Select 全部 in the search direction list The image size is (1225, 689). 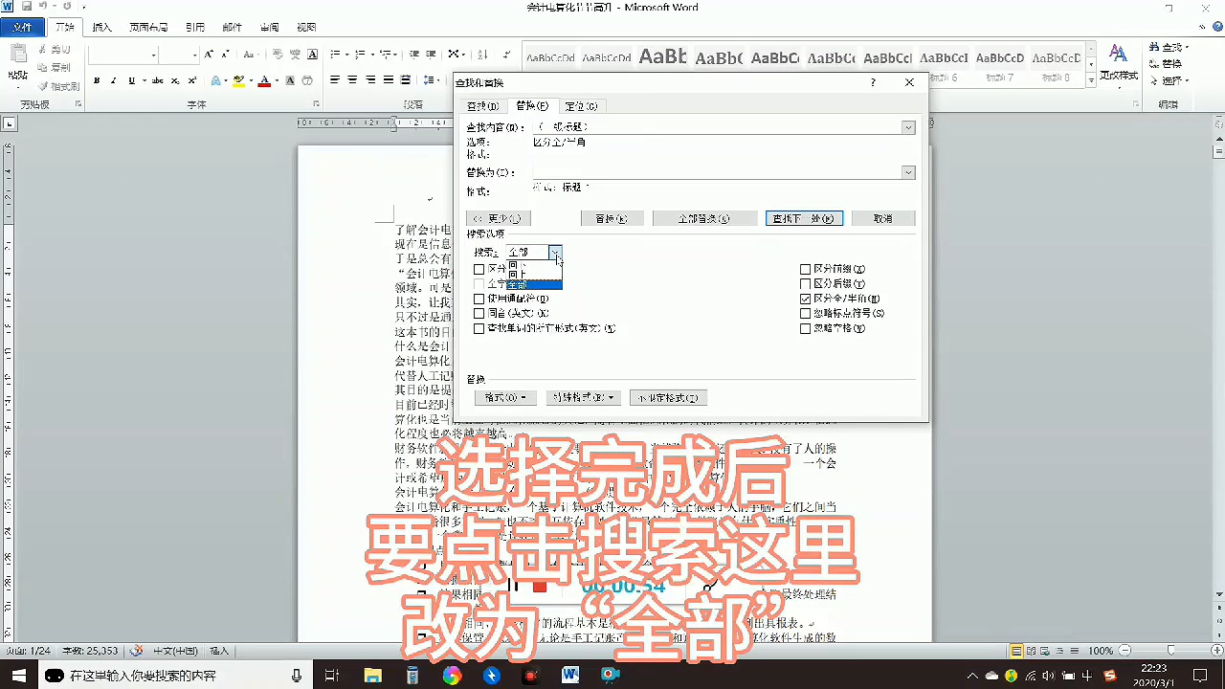click(534, 285)
